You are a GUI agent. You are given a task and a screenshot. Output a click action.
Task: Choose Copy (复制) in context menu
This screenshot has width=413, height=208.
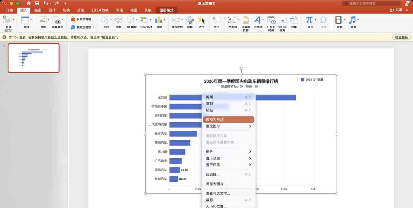[x=229, y=104]
